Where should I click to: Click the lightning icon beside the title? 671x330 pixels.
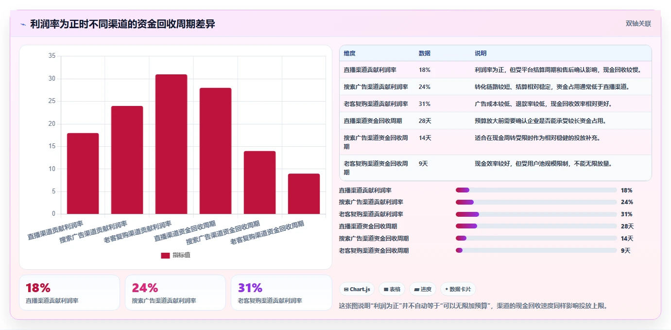pos(23,24)
